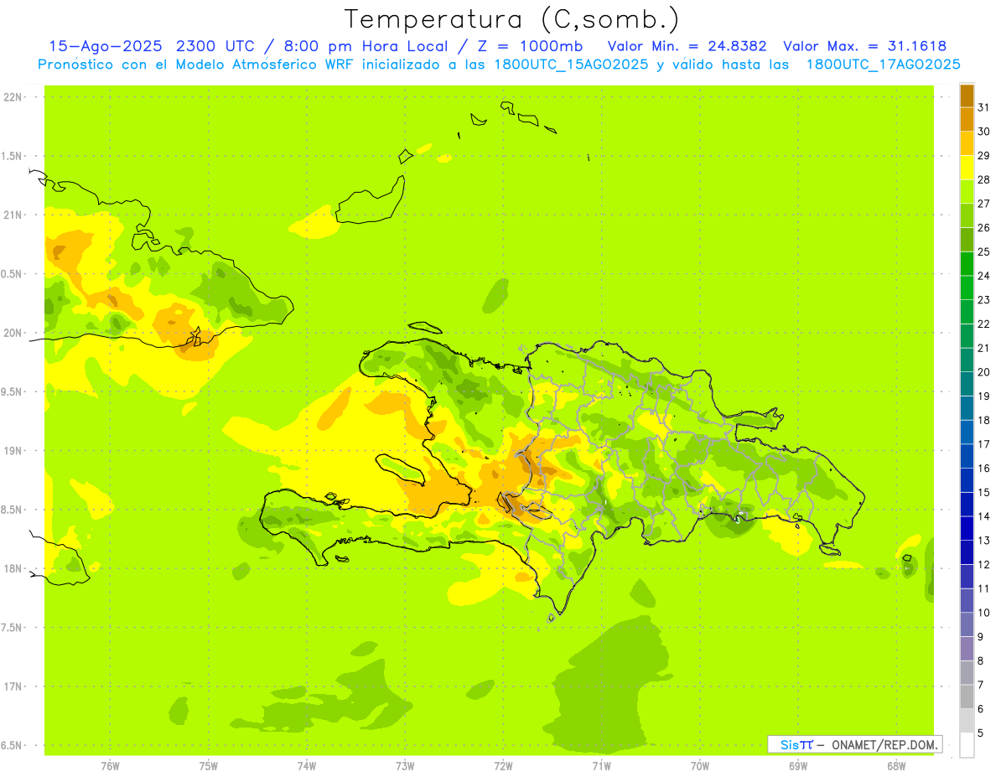
Task: Pick the yellow legend swatch between 28 and 29
Action: [967, 168]
